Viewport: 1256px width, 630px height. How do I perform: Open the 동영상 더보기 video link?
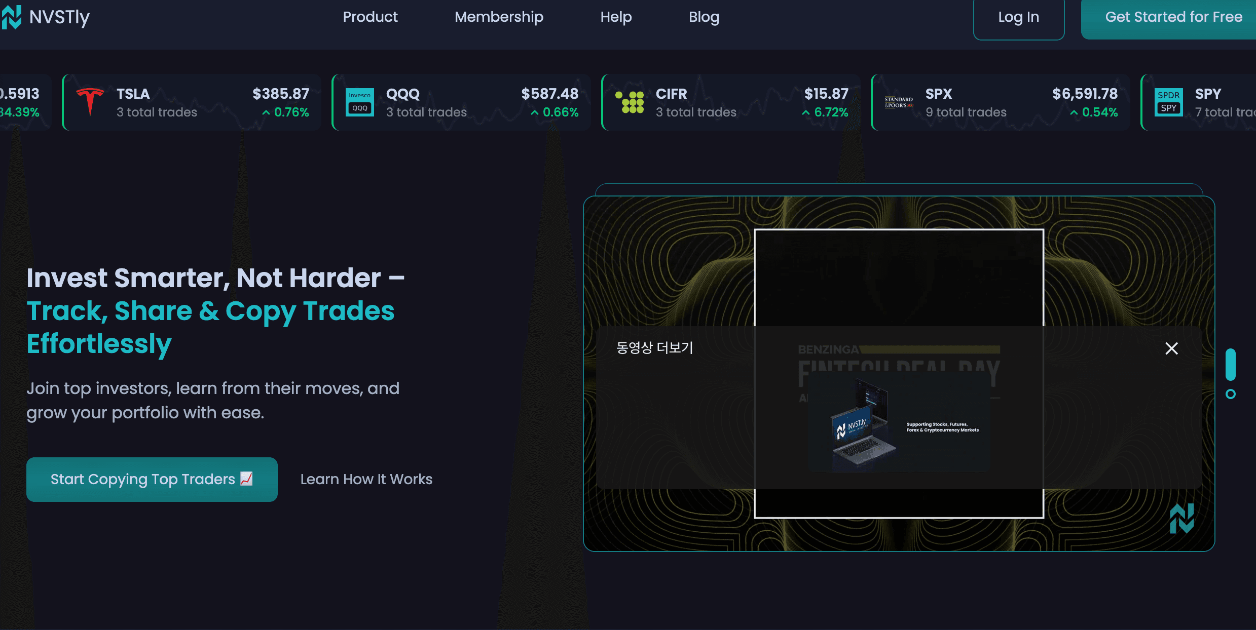[654, 348]
